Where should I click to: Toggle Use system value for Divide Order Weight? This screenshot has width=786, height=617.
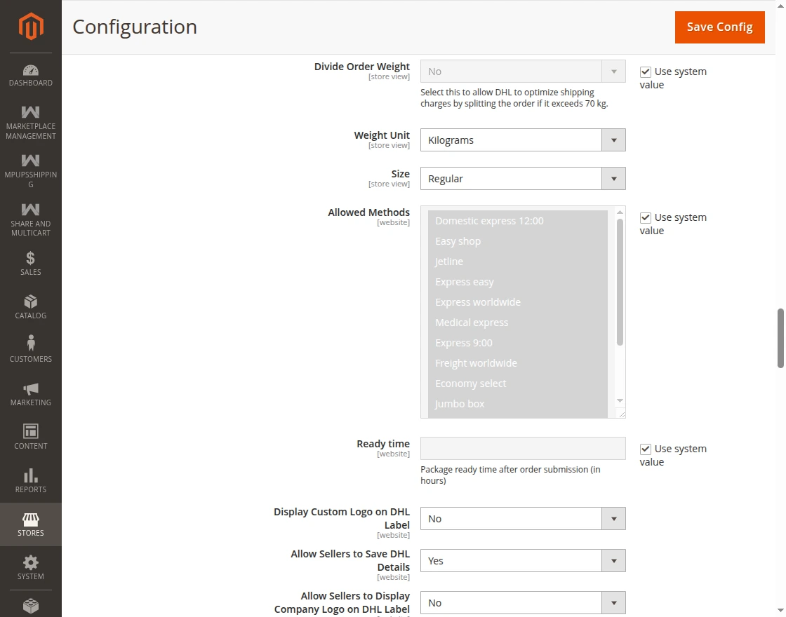point(645,72)
